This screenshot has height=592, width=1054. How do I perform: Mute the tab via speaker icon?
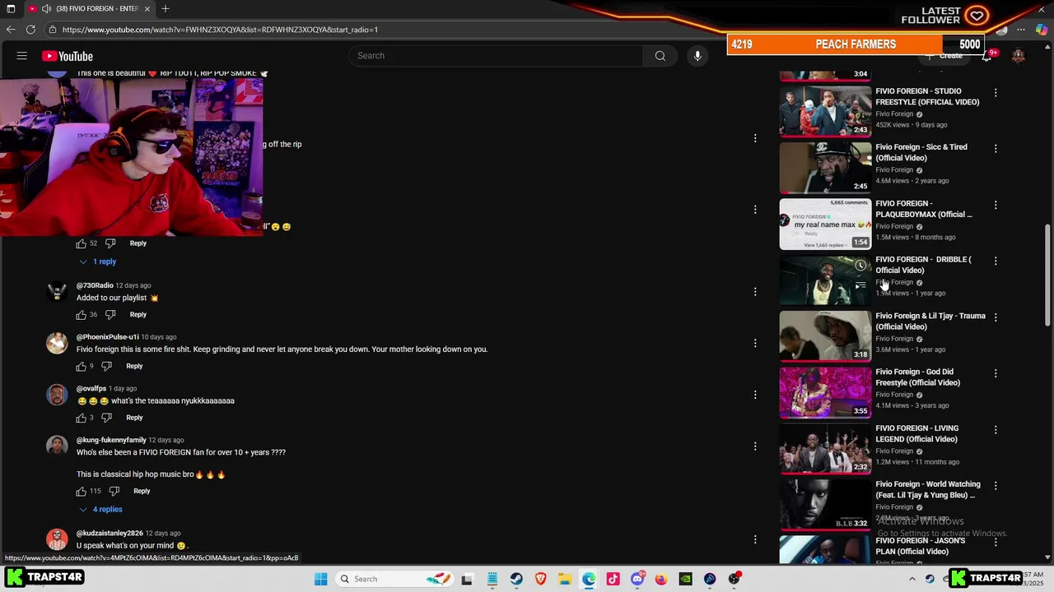tap(46, 8)
